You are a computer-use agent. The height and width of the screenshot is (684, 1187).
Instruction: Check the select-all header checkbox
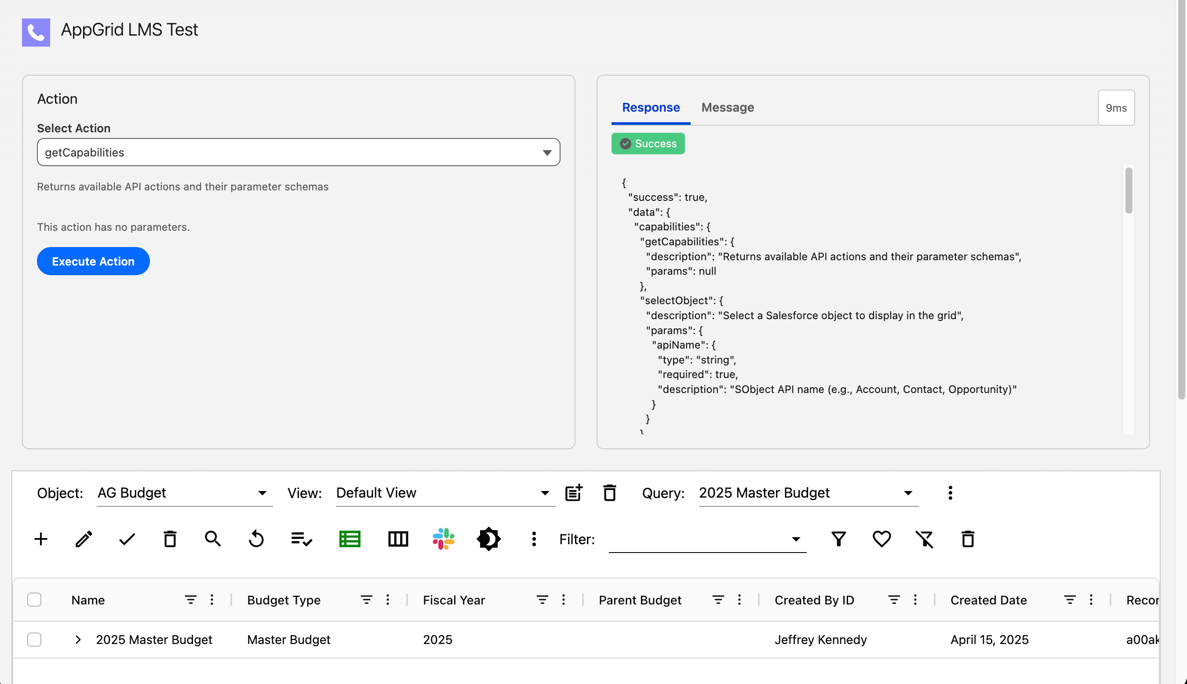click(34, 600)
